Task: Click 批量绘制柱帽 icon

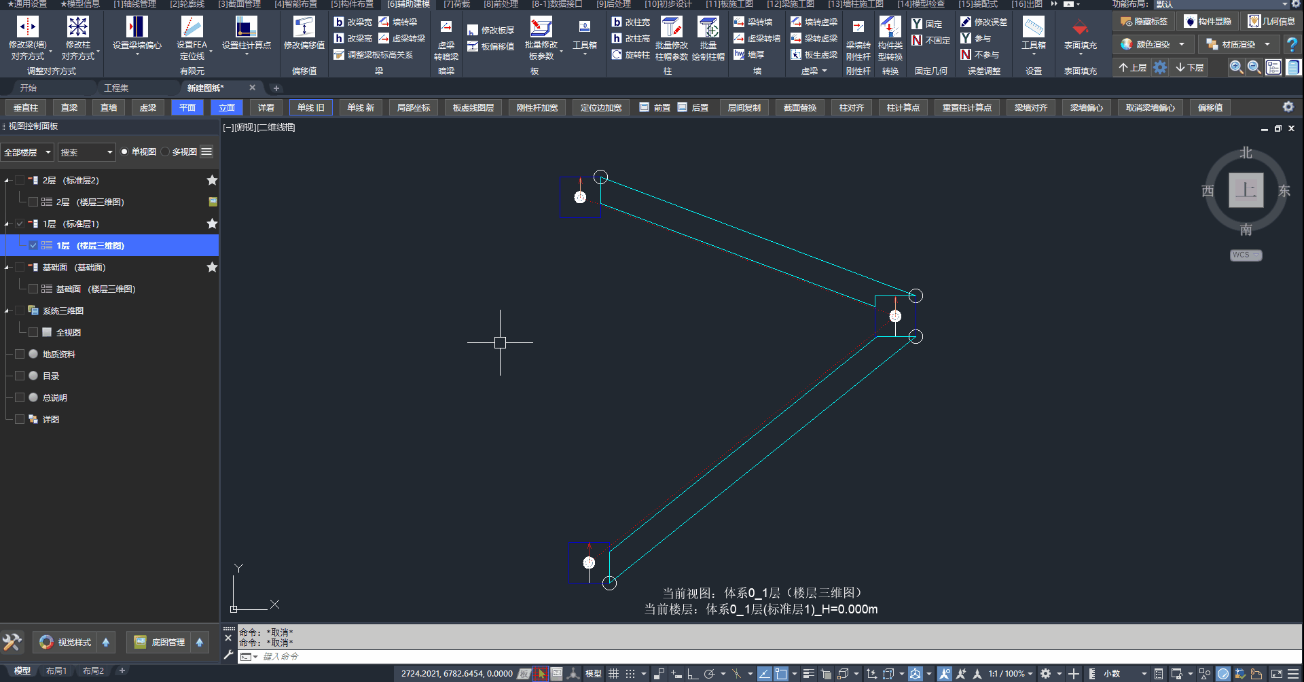Action: pyautogui.click(x=708, y=27)
